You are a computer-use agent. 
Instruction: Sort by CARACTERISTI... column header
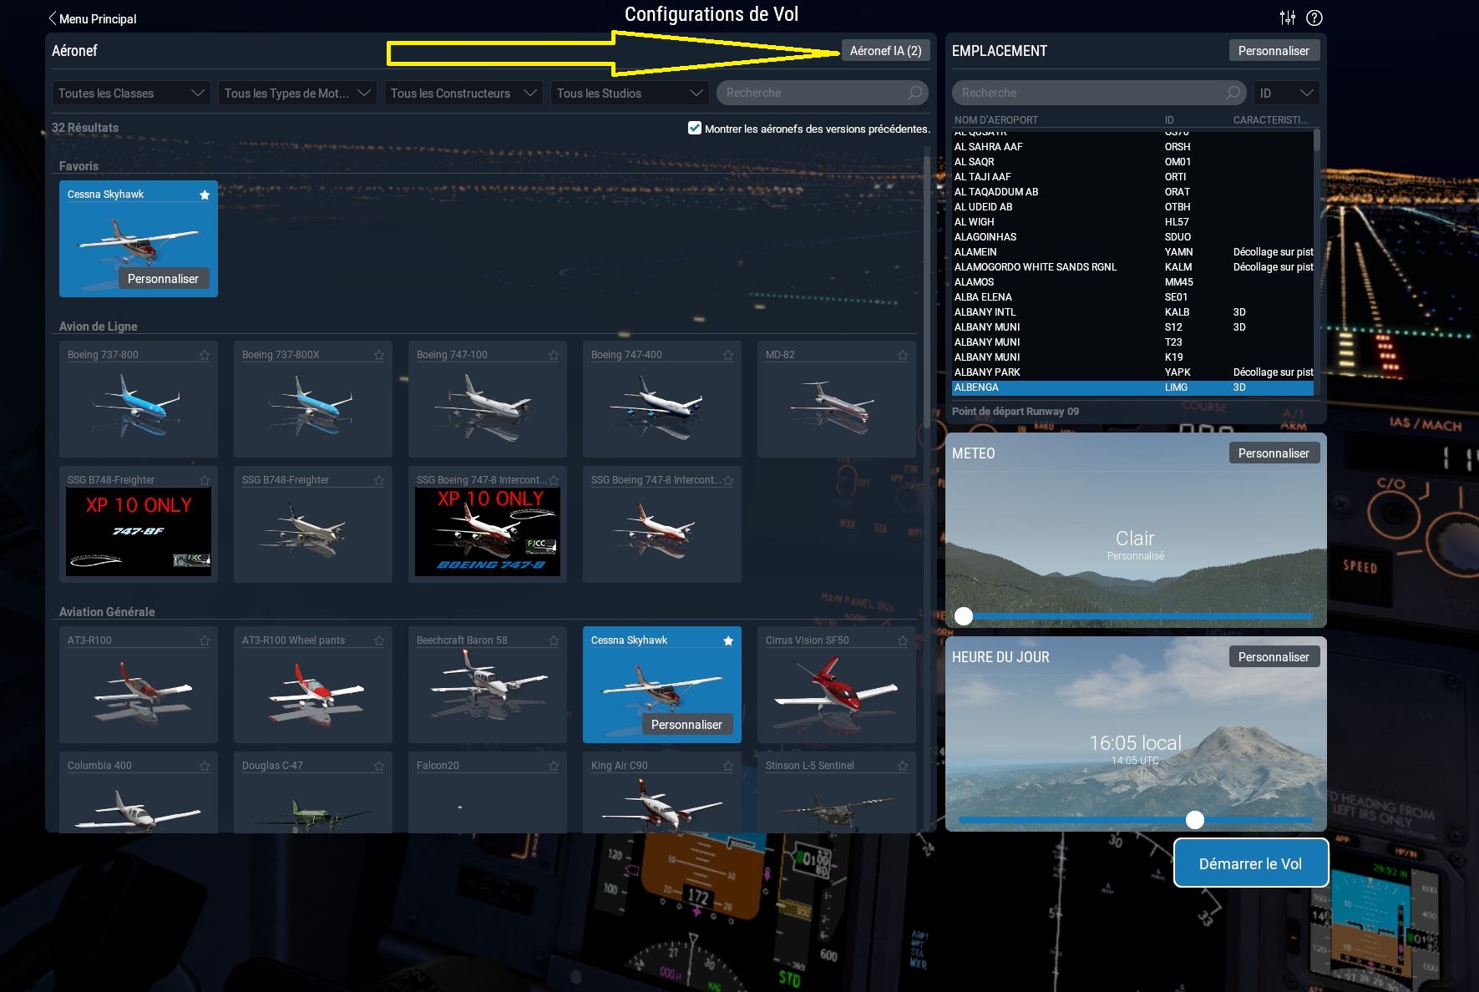pyautogui.click(x=1270, y=120)
